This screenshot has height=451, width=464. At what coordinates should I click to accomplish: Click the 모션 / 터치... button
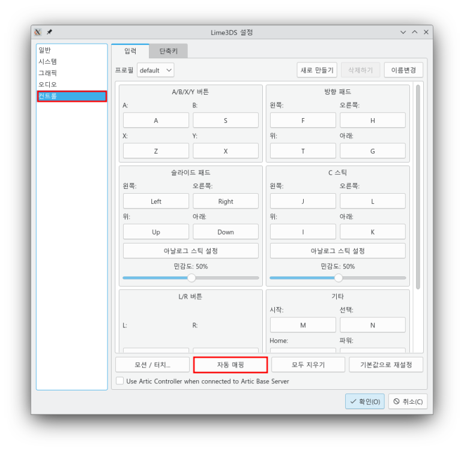(152, 365)
